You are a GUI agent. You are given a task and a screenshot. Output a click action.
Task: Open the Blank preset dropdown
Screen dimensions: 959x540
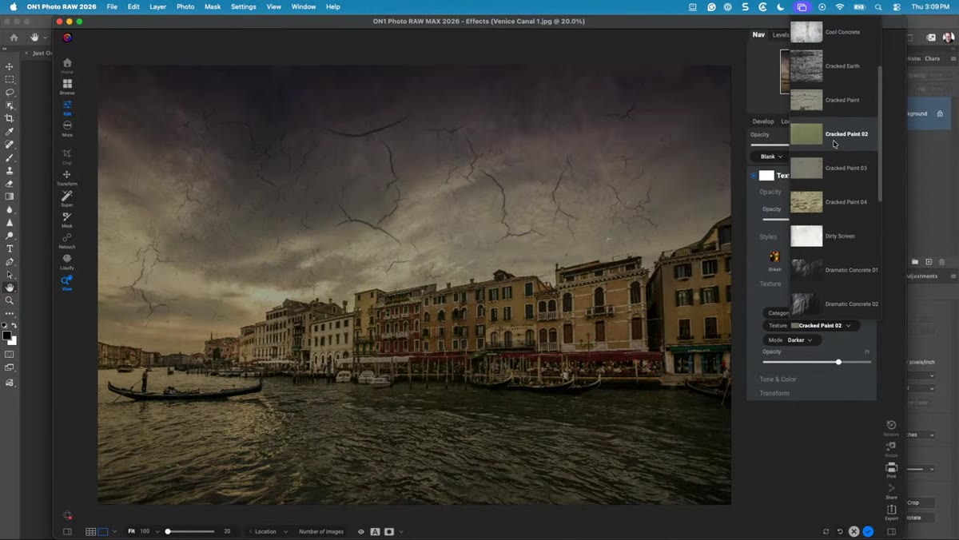[x=771, y=157]
